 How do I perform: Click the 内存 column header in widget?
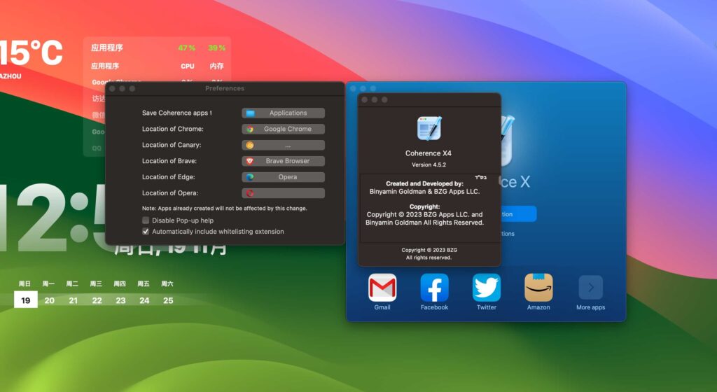point(217,66)
